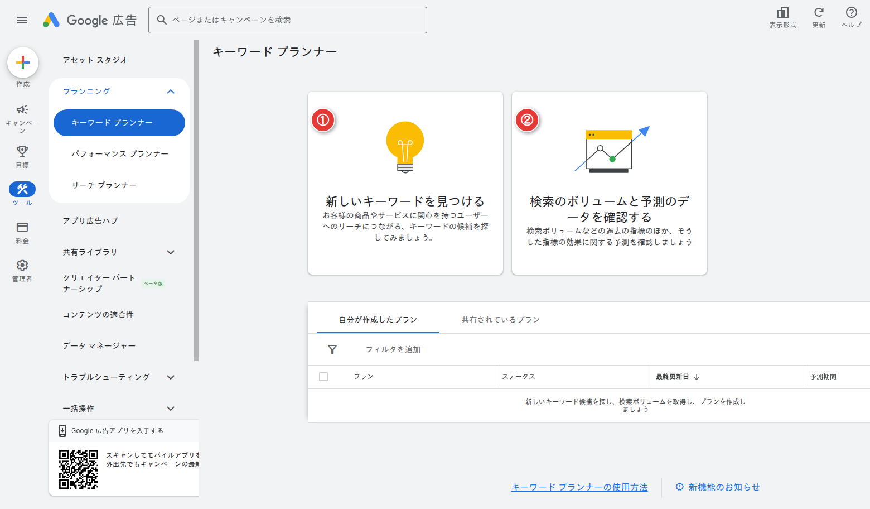Viewport: 870px width, 509px height.
Task: Select パフォーマンス プランナー in the sidebar
Action: coord(120,153)
